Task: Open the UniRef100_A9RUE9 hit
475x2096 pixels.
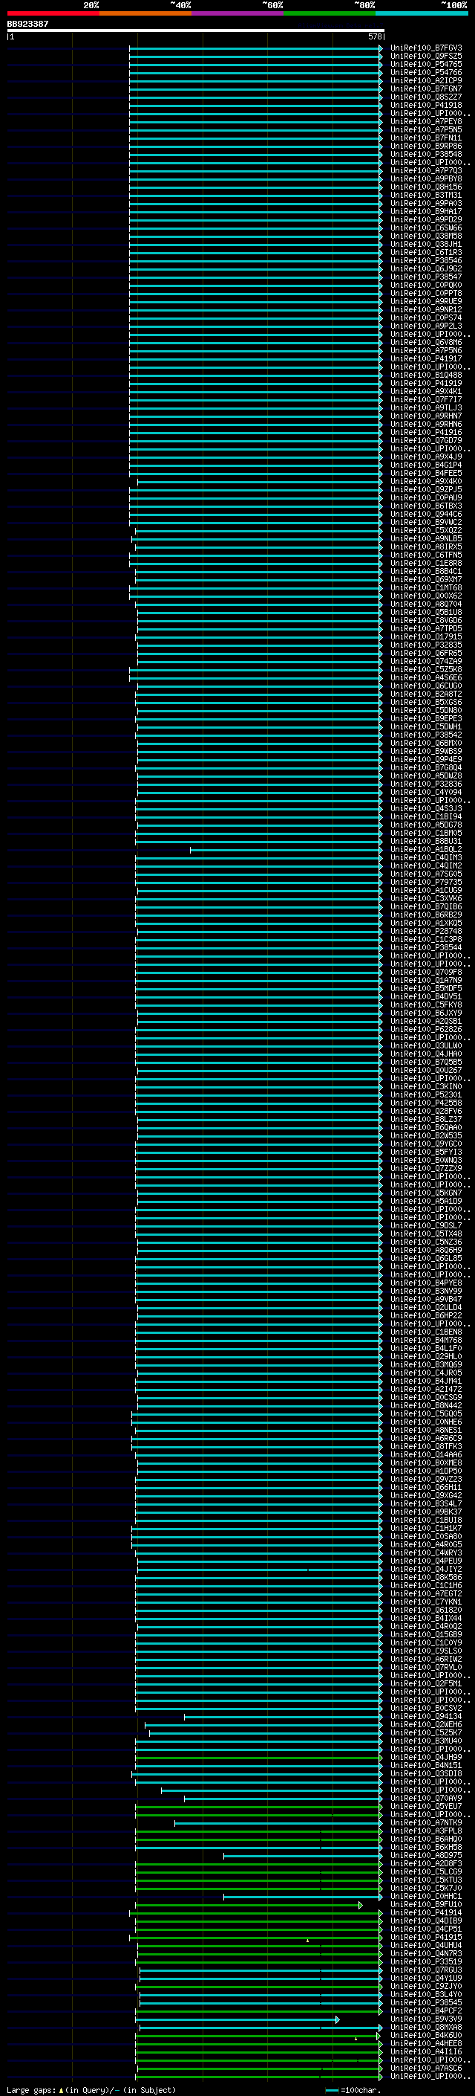Action: pos(426,302)
